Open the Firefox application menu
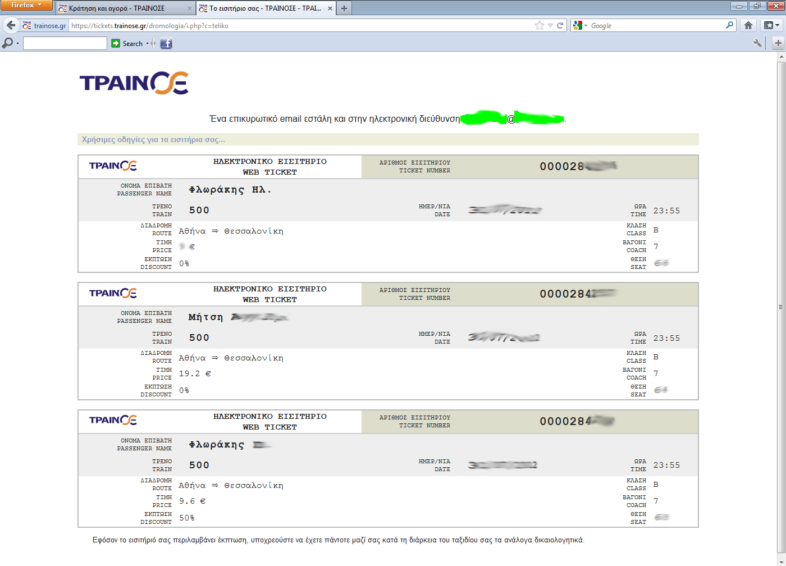Viewport: 786px width, 566px height. pyautogui.click(x=26, y=5)
